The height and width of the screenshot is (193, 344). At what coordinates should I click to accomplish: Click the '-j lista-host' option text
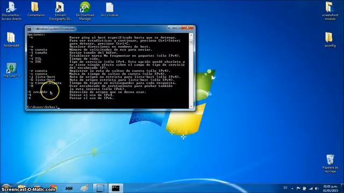[x=42, y=77]
